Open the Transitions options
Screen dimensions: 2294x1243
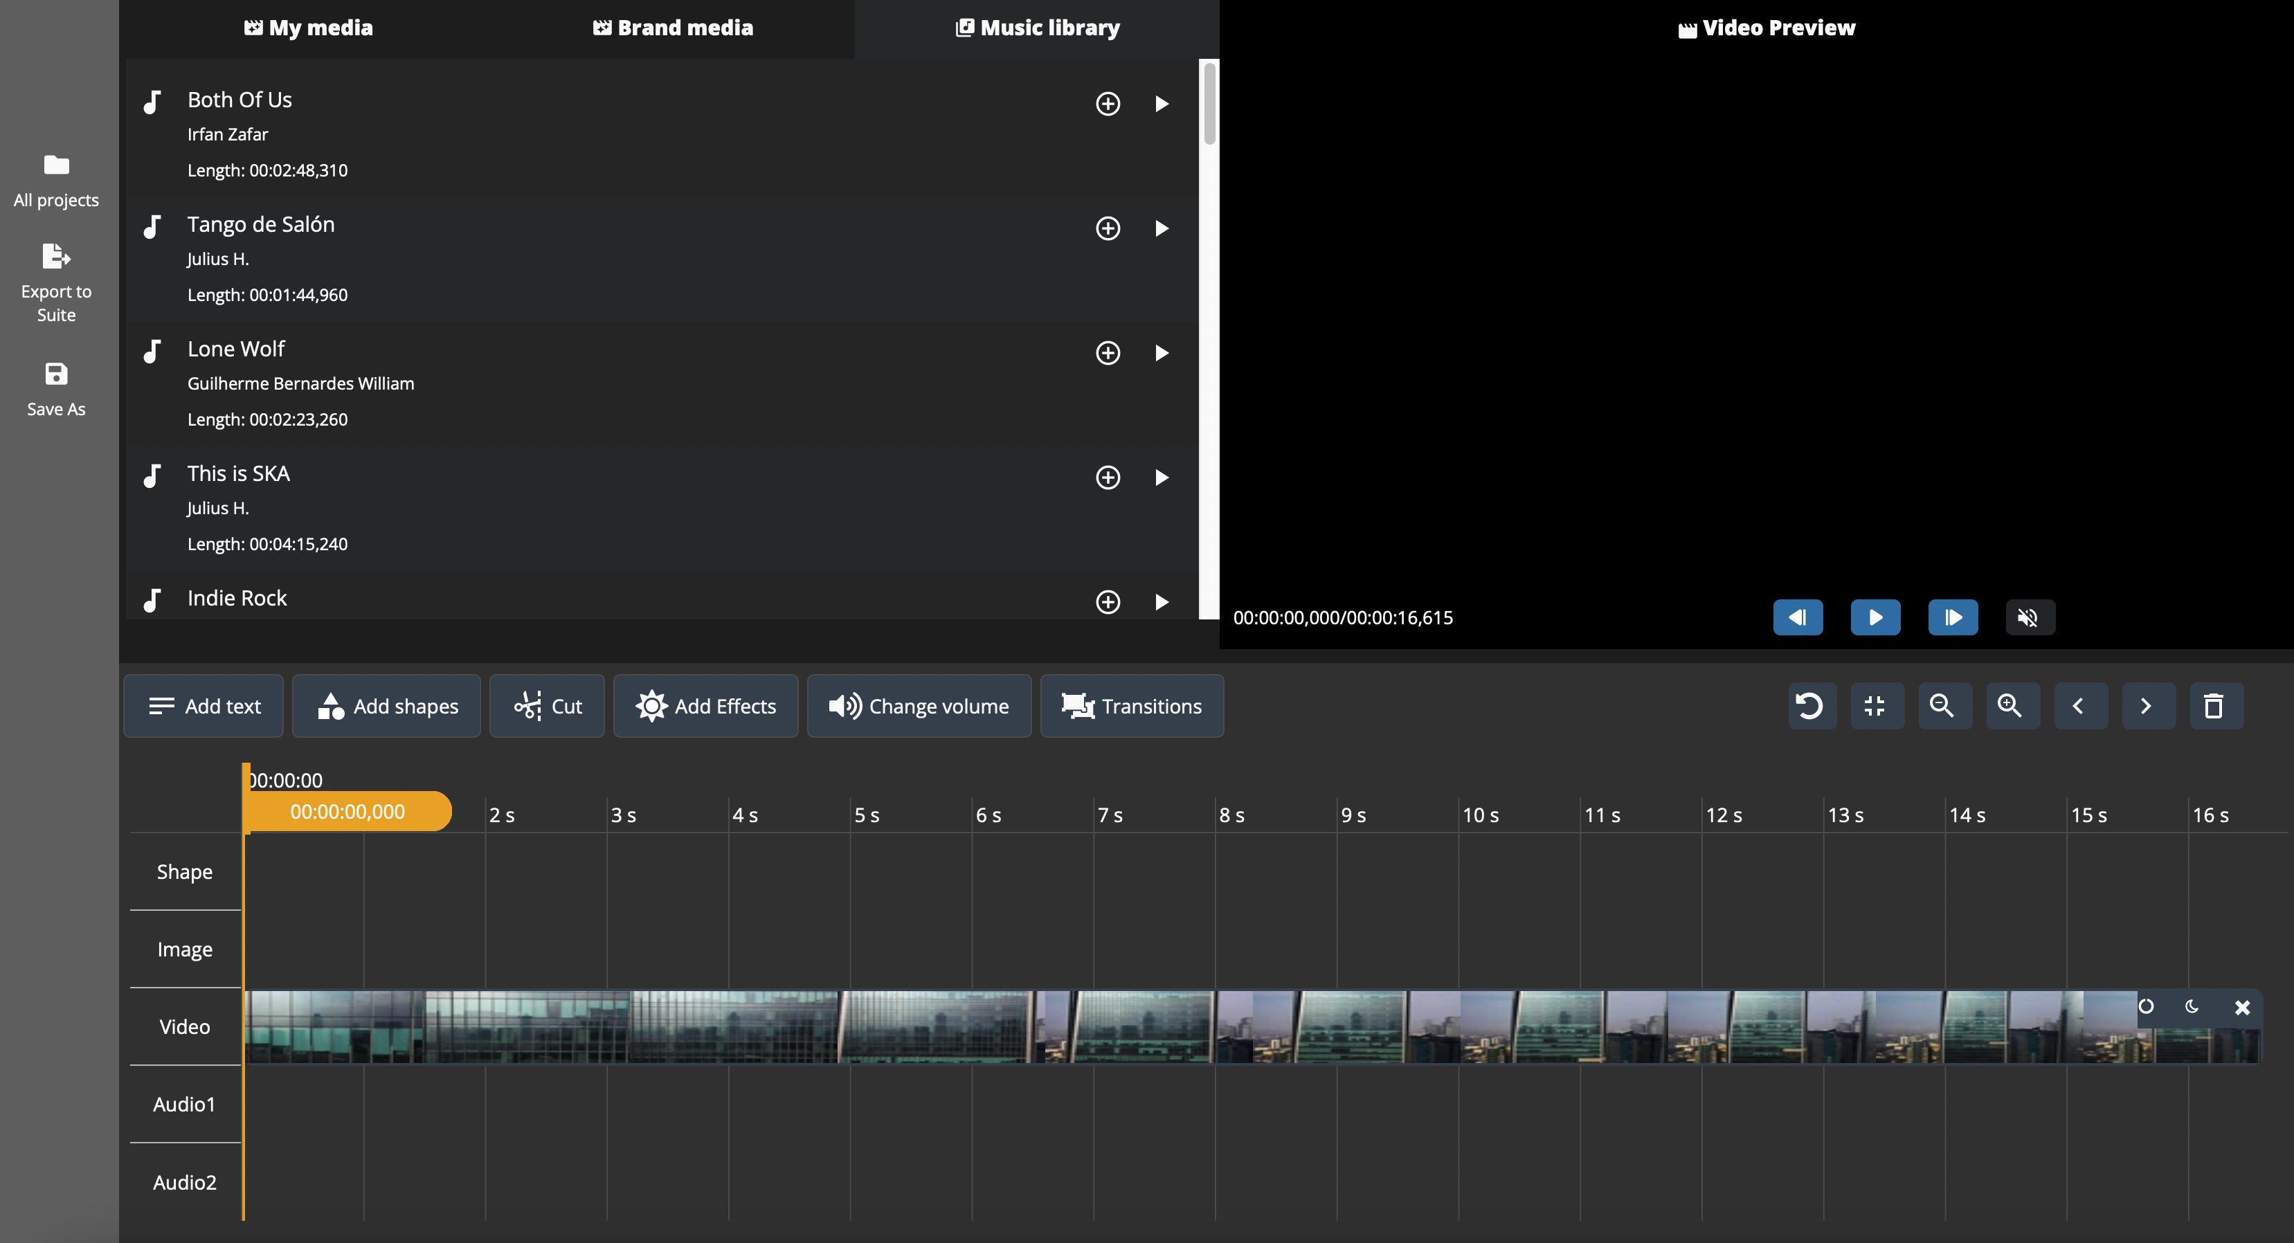(x=1131, y=706)
